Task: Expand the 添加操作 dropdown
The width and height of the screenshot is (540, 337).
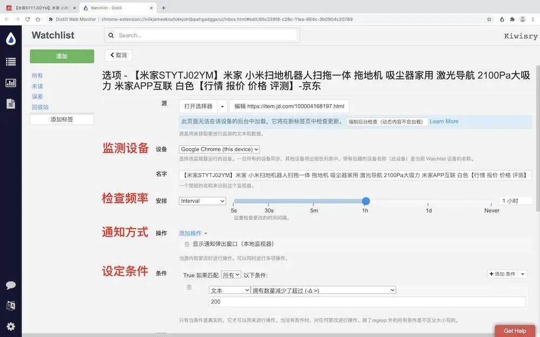Action: pos(193,233)
